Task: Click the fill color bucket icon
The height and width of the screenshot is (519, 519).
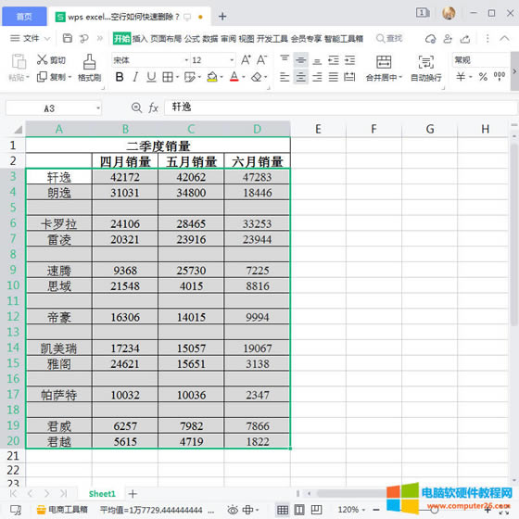Action: click(212, 77)
